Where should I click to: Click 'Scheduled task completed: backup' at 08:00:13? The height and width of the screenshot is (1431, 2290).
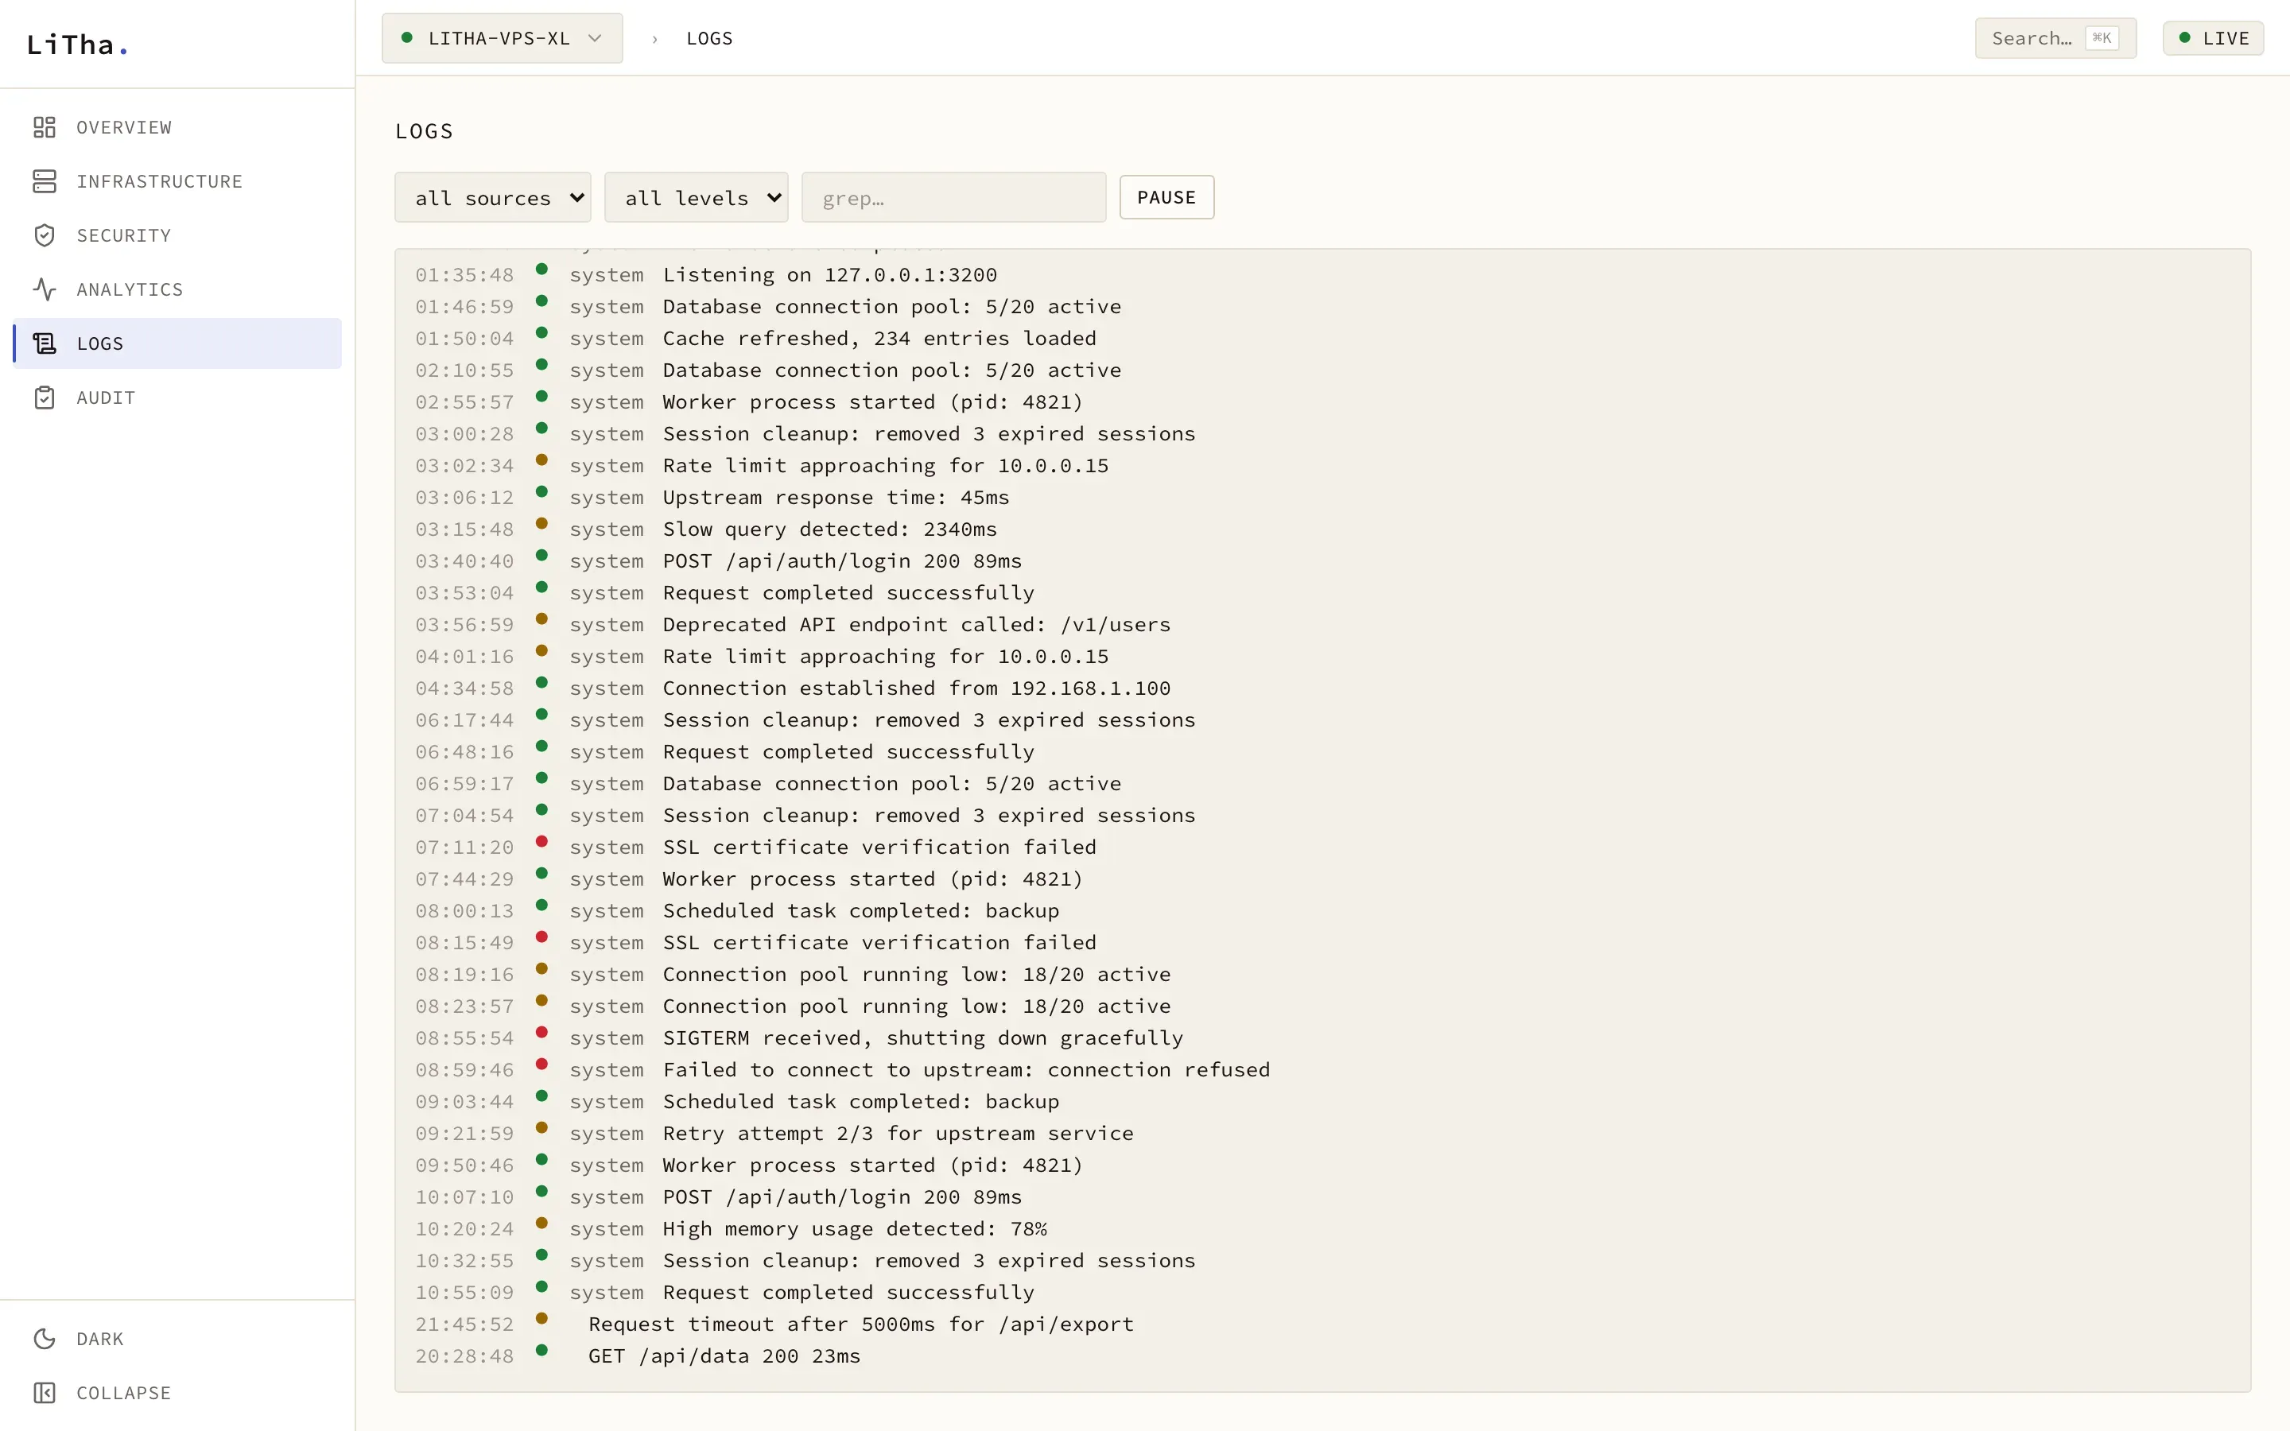[861, 910]
